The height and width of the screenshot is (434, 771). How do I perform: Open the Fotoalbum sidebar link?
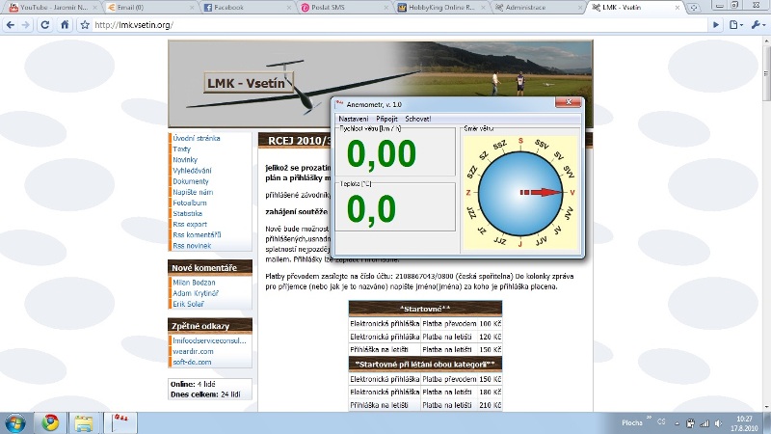point(189,203)
